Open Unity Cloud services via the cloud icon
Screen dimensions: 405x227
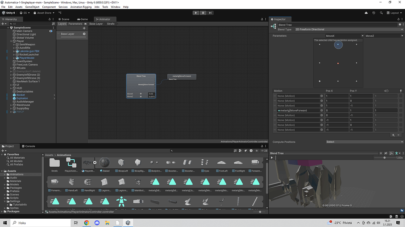click(x=366, y=13)
